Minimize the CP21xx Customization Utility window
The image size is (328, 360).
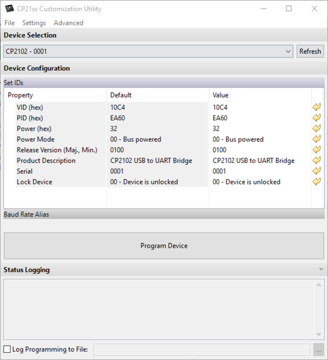tap(264, 9)
